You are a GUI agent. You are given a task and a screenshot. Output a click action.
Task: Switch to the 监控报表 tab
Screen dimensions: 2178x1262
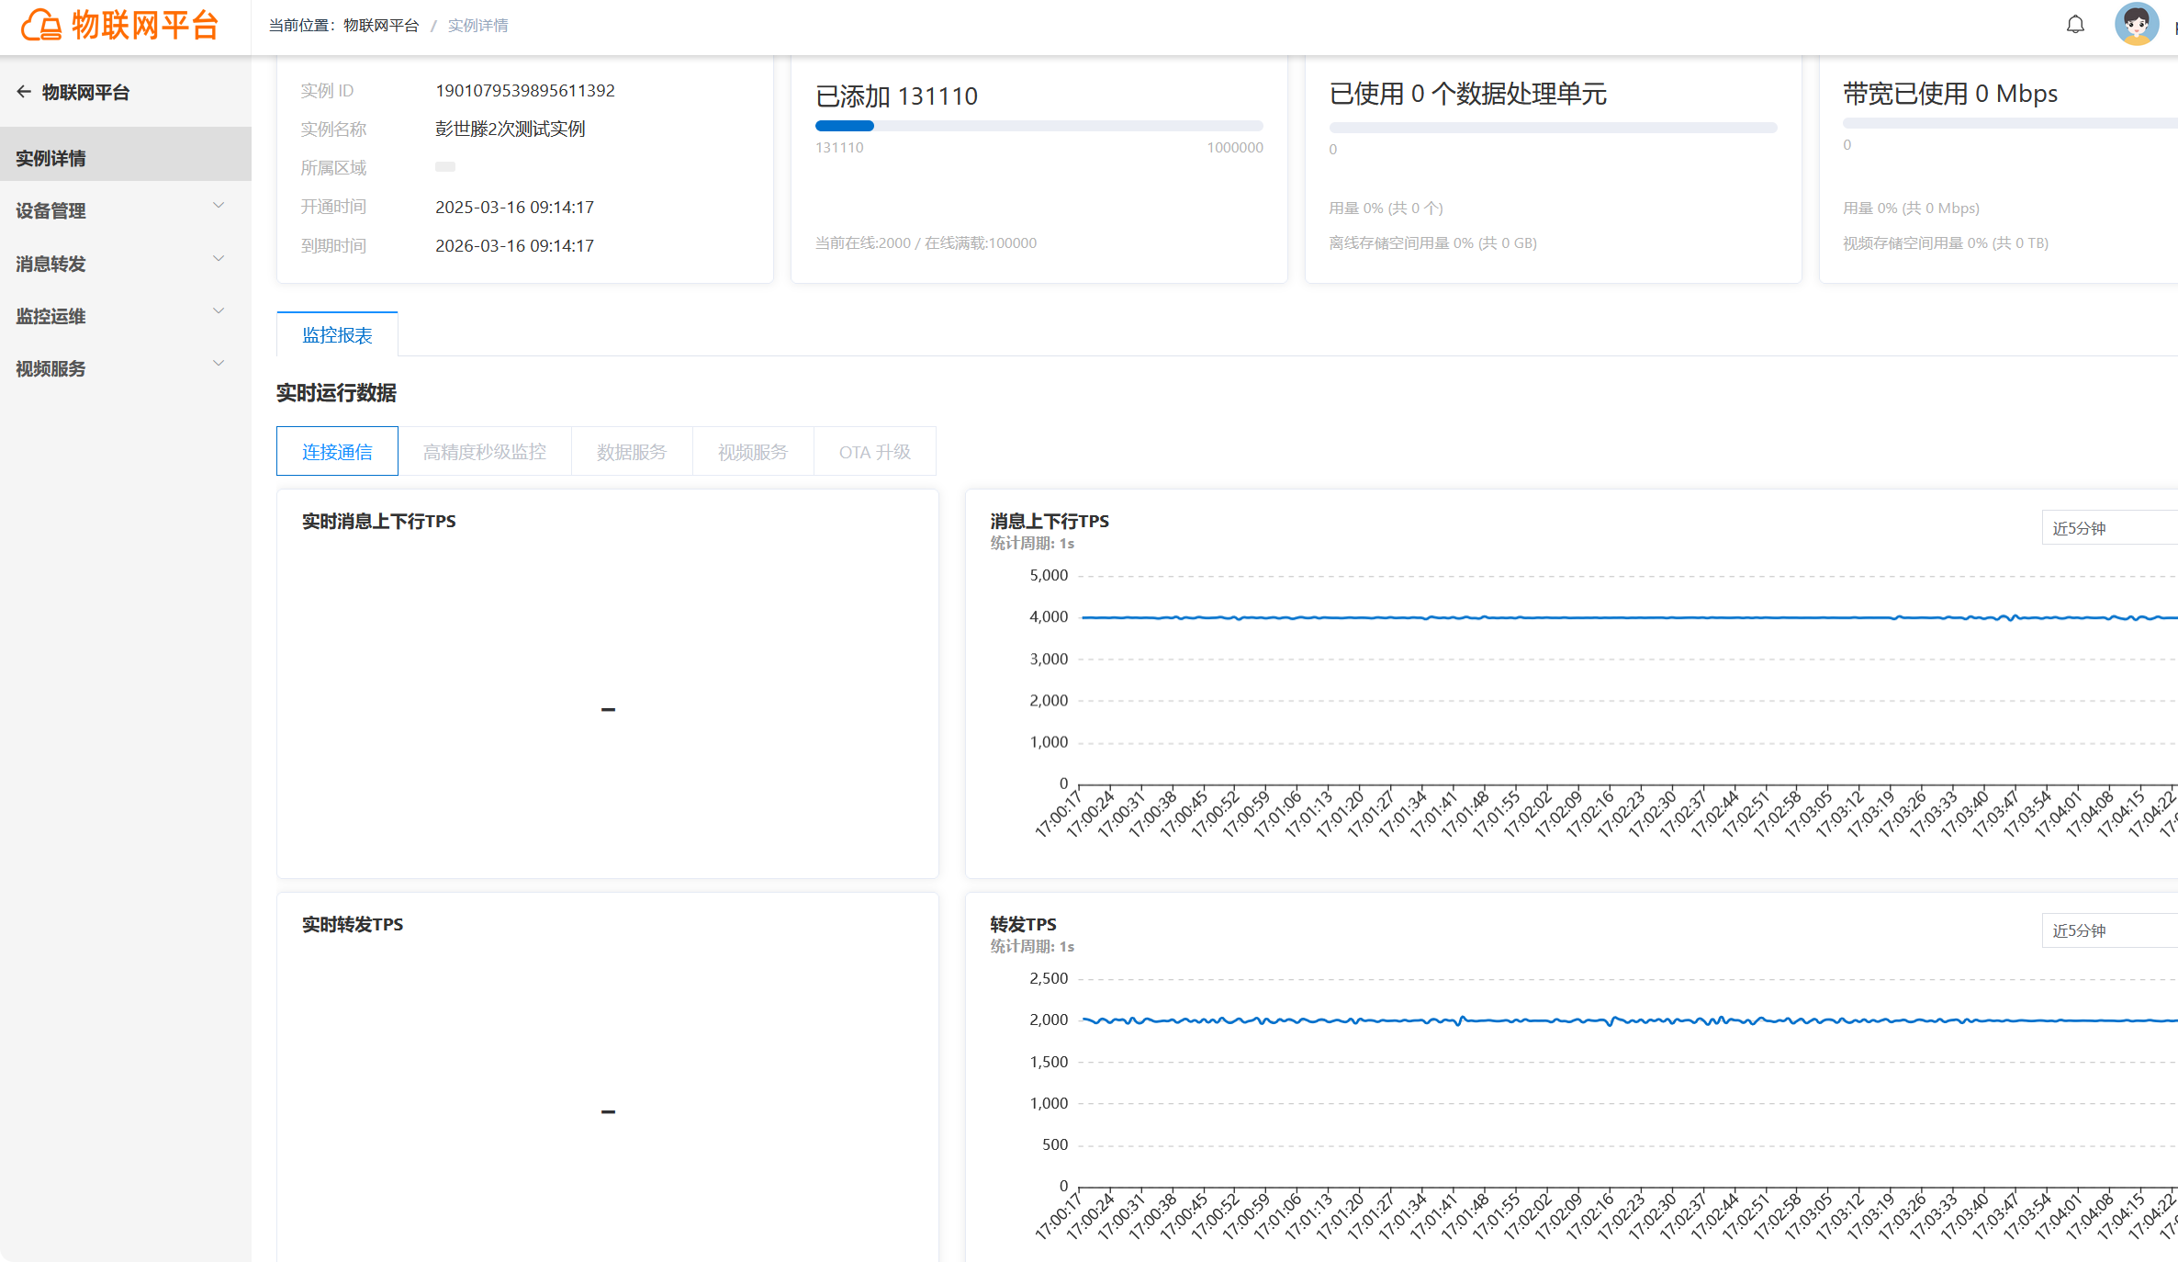(337, 334)
